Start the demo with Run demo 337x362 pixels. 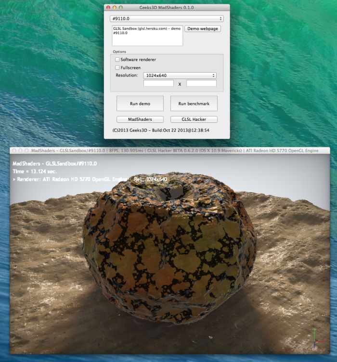(140, 103)
